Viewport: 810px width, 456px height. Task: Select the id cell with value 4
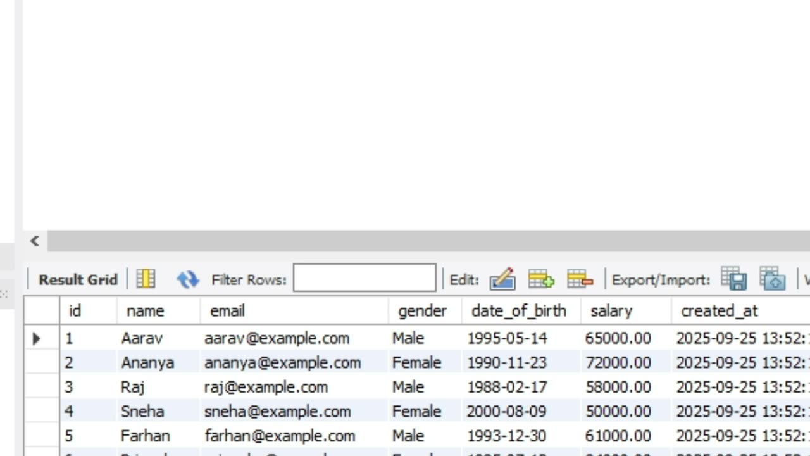tap(89, 411)
